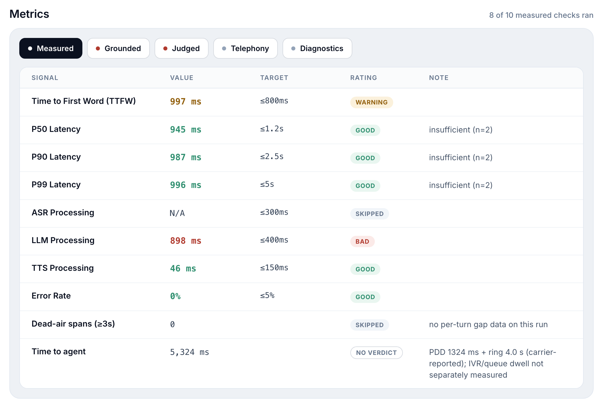Click the 996 ms value
This screenshot has width=603, height=408.
[186, 185]
